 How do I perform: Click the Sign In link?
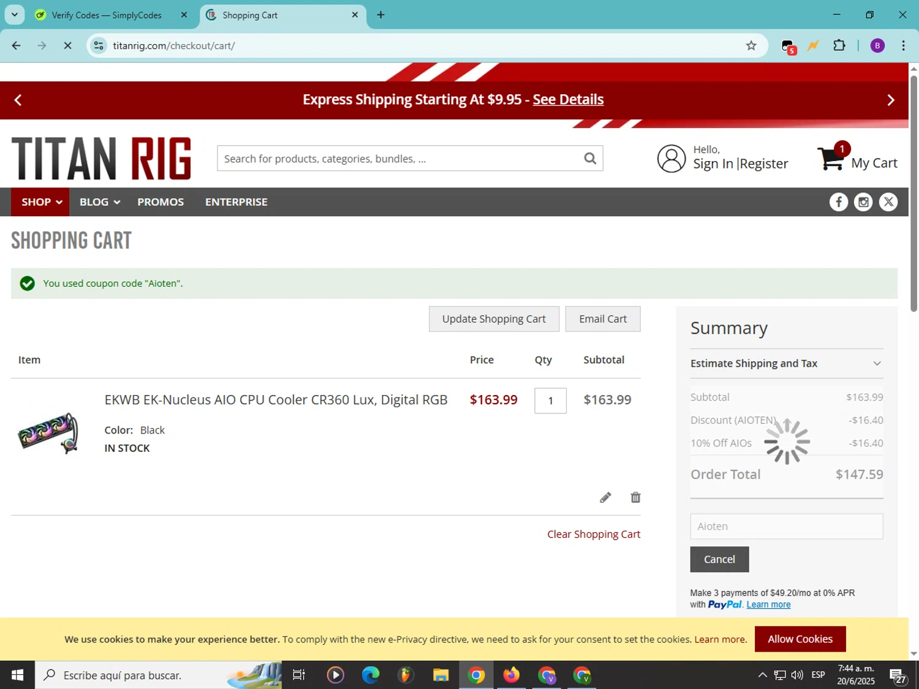click(x=713, y=164)
